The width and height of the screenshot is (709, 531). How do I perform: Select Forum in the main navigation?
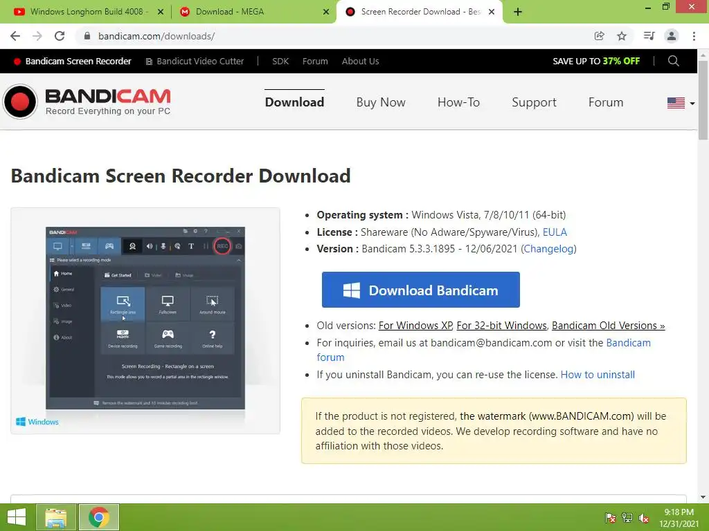(606, 102)
